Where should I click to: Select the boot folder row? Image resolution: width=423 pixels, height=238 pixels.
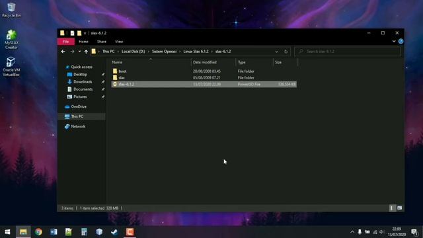(204, 71)
